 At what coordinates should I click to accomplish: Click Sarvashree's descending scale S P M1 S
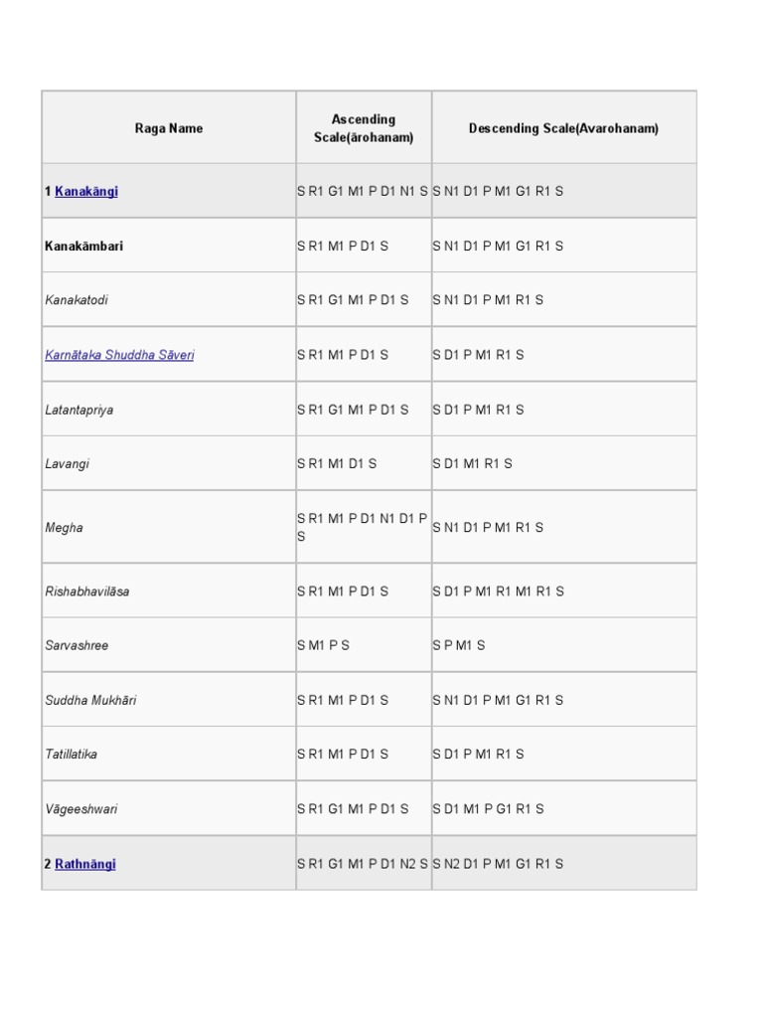click(x=459, y=646)
